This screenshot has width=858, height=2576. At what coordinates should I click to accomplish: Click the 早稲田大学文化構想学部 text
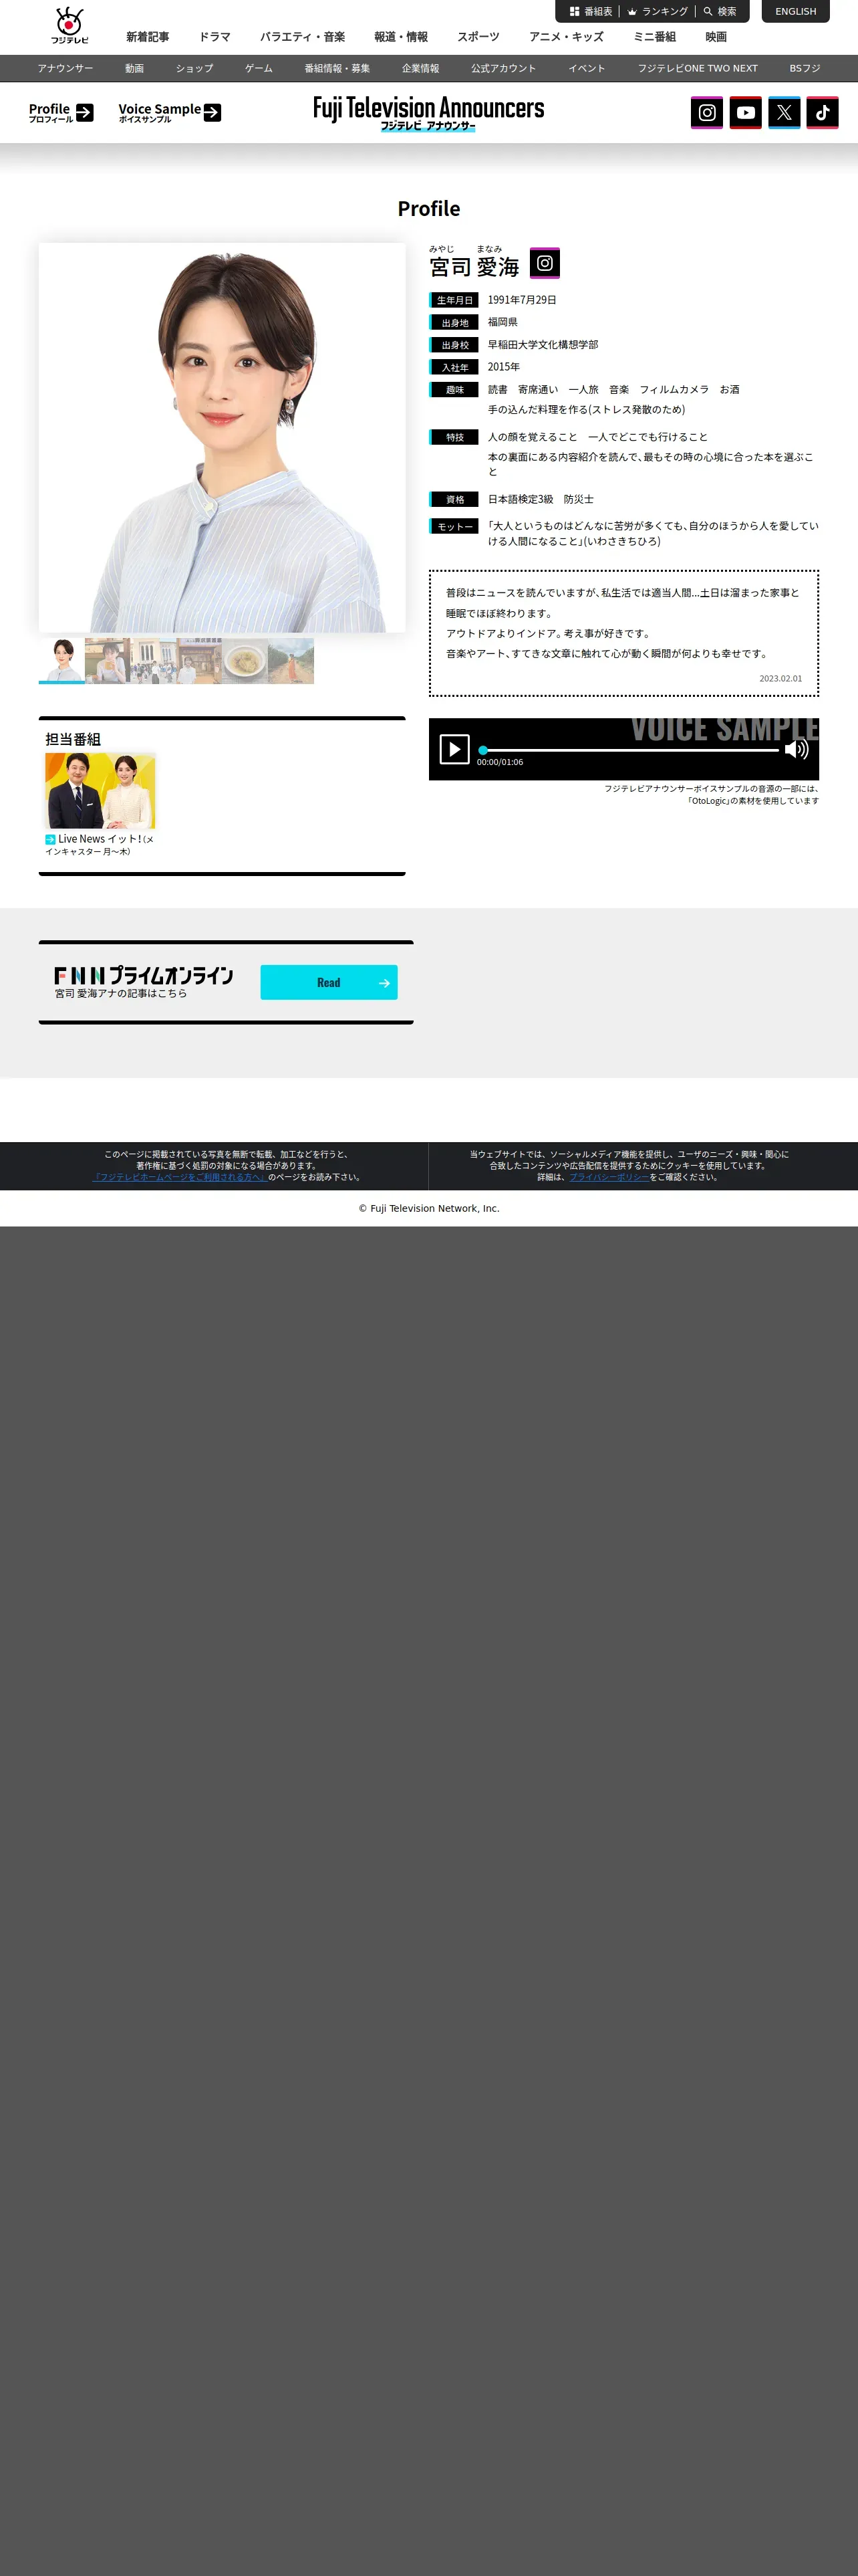click(543, 345)
